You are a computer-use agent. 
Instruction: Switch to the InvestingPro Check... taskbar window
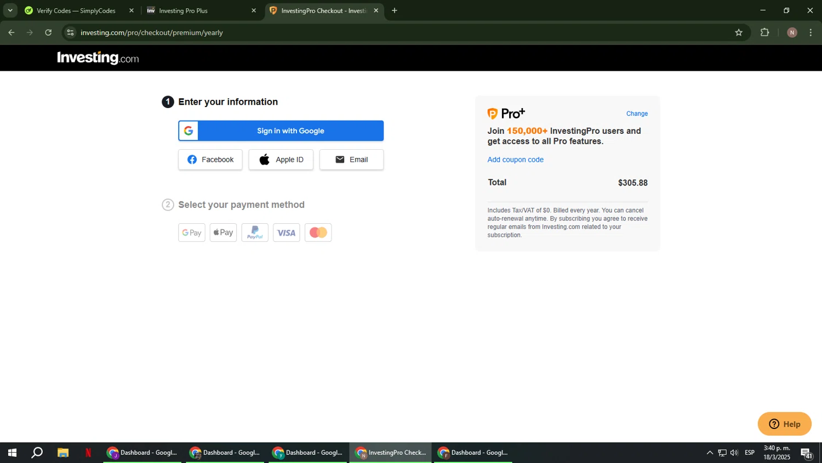click(x=390, y=453)
